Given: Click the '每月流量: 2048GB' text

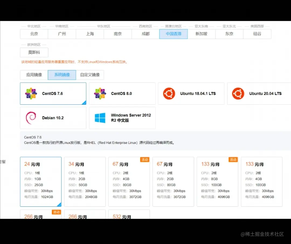Looking at the screenshot, I should click(x=83, y=197).
